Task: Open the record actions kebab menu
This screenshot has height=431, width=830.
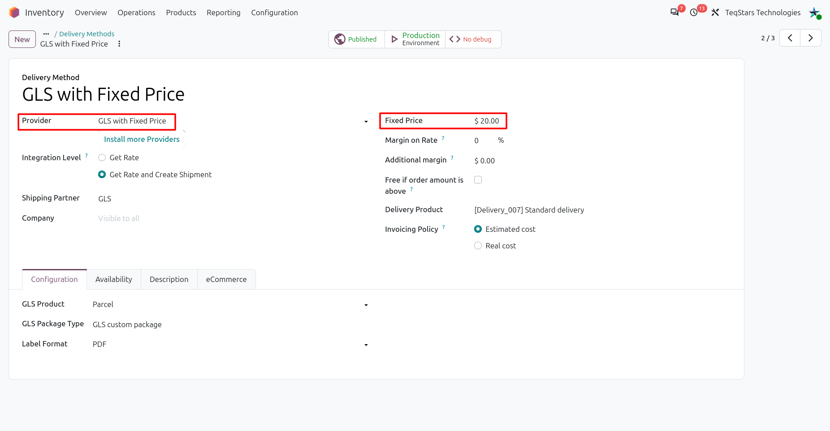Action: point(119,44)
